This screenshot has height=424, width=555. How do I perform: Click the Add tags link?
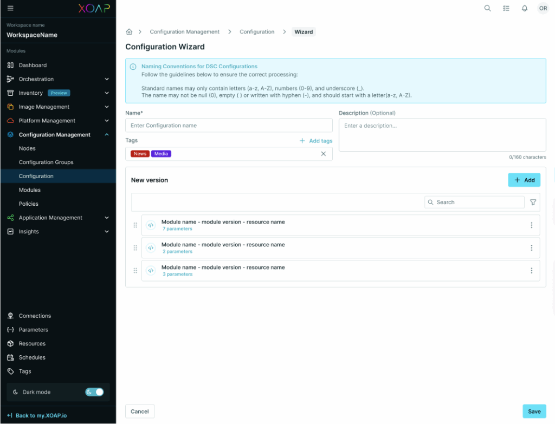coord(315,140)
